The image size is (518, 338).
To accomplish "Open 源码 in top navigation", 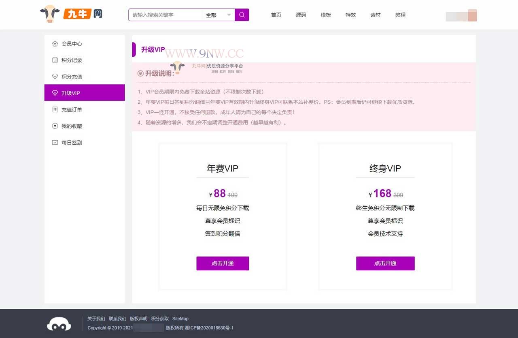I will [301, 15].
